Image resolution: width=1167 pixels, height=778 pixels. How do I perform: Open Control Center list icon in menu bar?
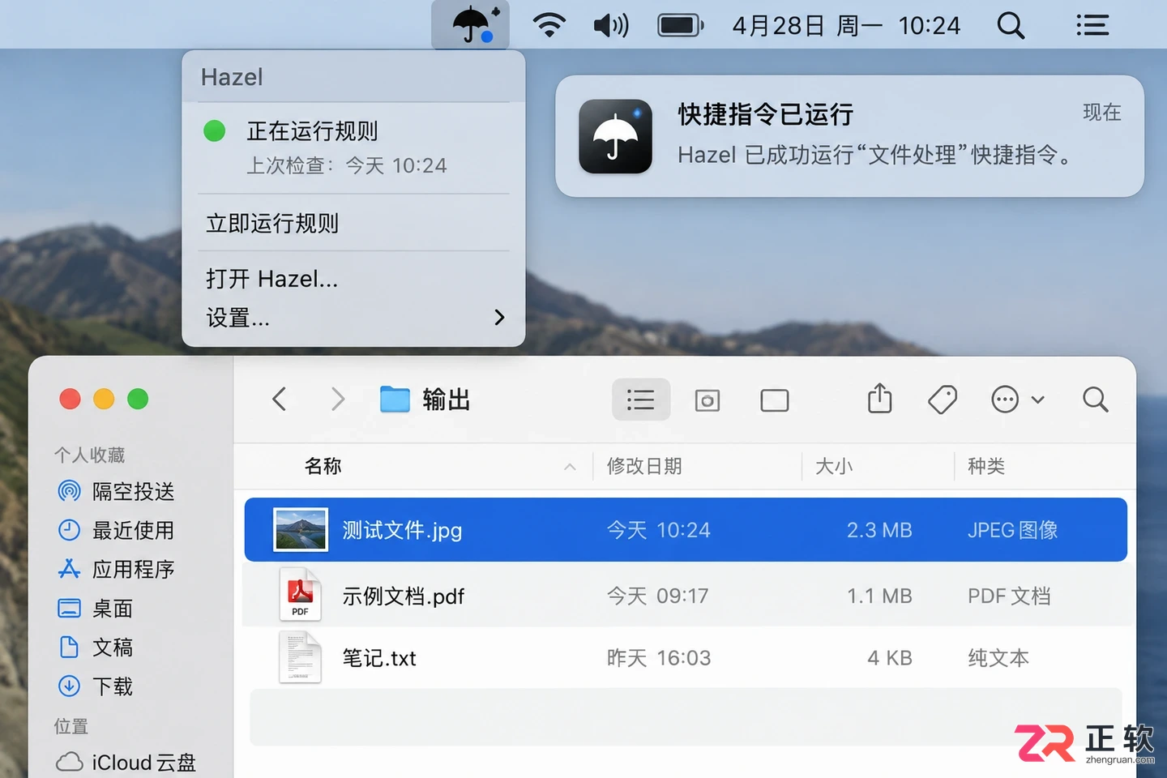1092,25
